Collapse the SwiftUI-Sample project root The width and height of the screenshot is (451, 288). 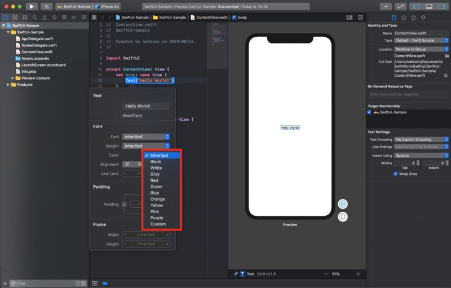[3, 25]
